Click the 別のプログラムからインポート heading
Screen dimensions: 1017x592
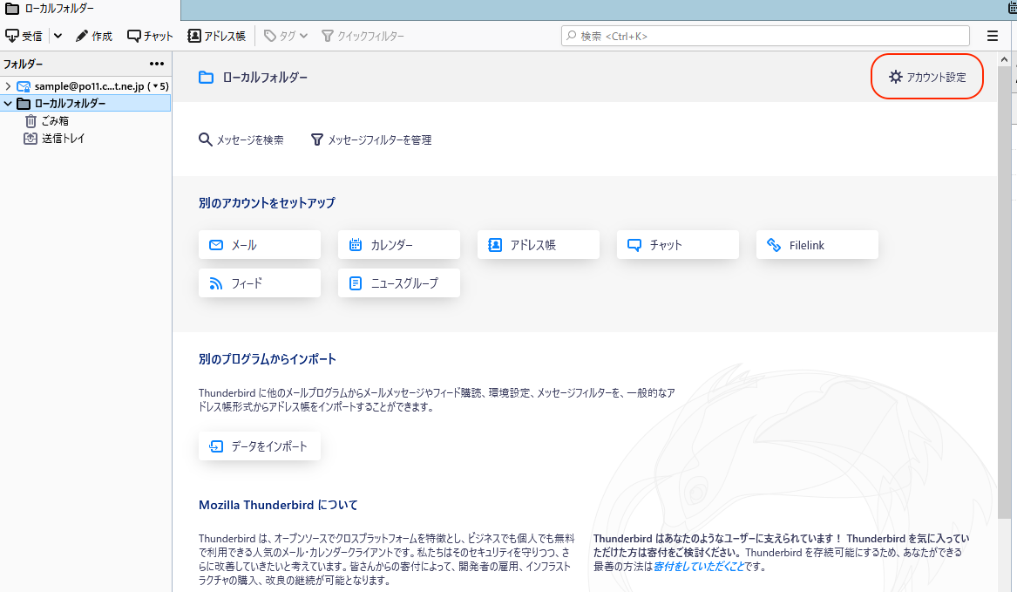point(268,359)
